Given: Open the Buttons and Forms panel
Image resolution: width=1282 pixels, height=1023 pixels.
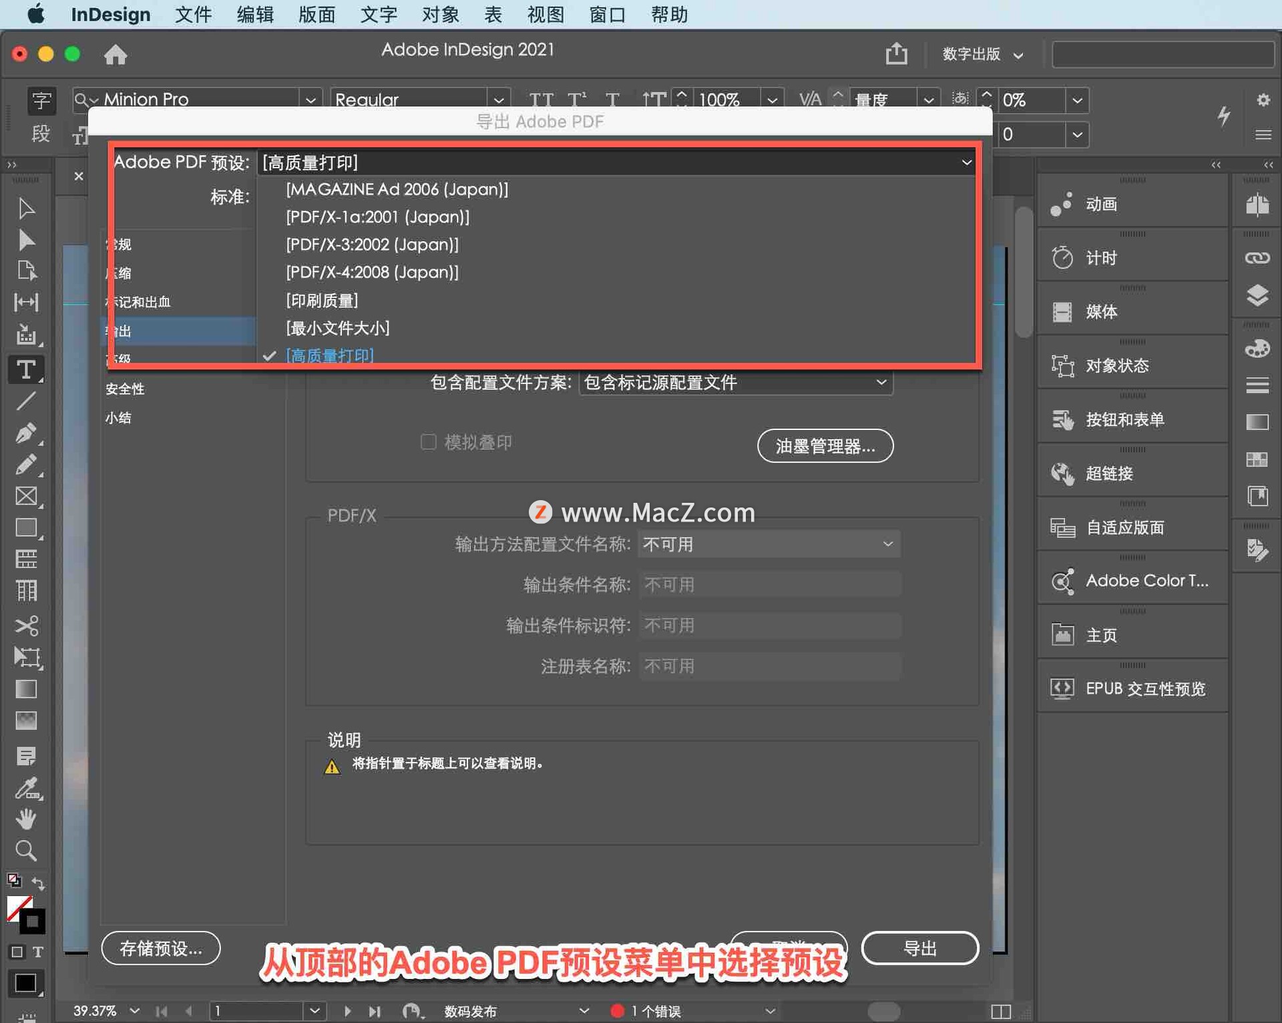Looking at the screenshot, I should (1133, 419).
